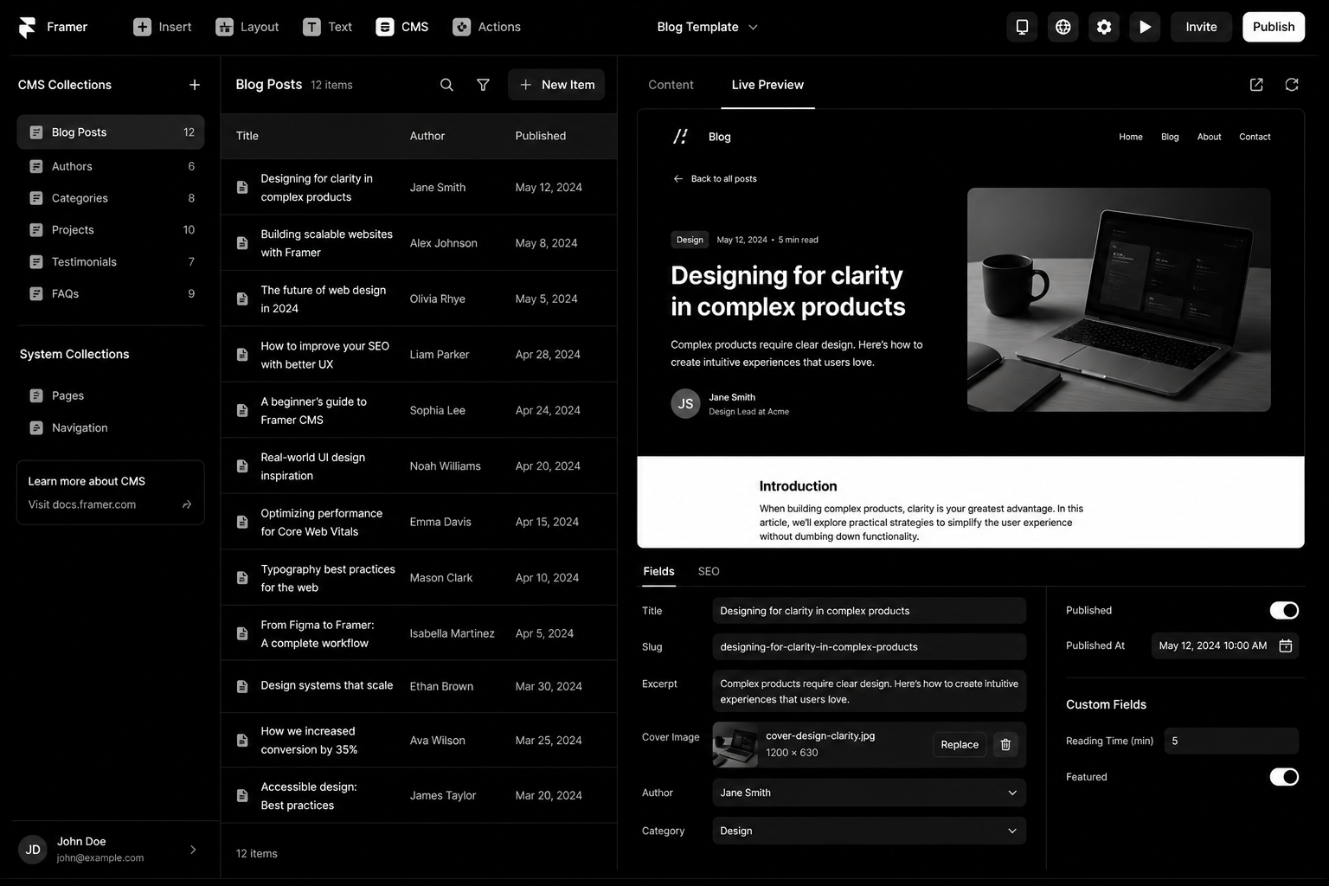The width and height of the screenshot is (1329, 886).
Task: Click the About link in preview nav
Action: (1209, 137)
